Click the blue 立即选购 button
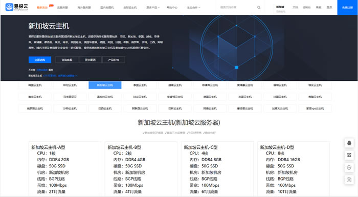The width and height of the screenshot is (358, 197). [40, 60]
